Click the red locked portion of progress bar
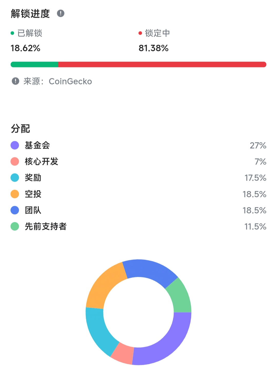Screen dimensions: 277x381 162,64
